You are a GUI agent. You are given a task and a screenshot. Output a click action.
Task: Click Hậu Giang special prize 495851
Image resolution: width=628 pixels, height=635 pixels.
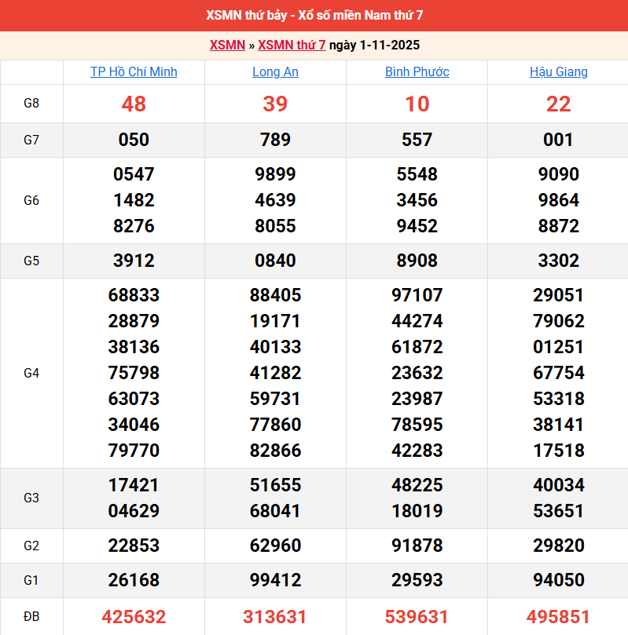coord(558,617)
